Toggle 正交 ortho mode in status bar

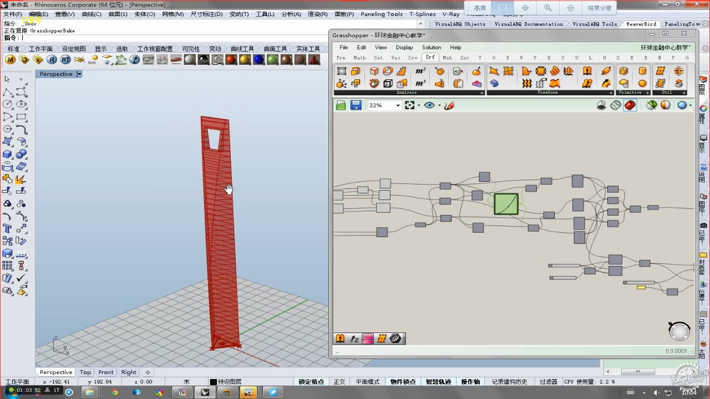[339, 382]
